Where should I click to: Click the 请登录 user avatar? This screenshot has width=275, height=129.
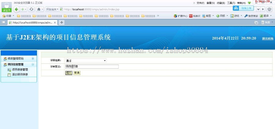click(x=7, y=7)
